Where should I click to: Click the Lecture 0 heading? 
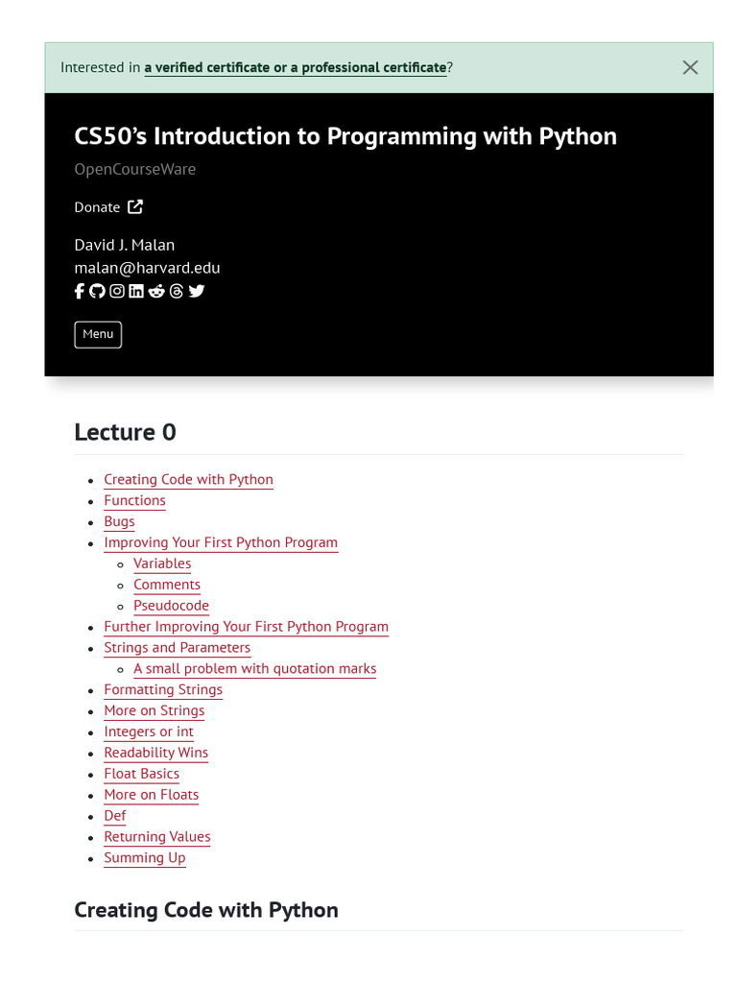[x=125, y=433]
